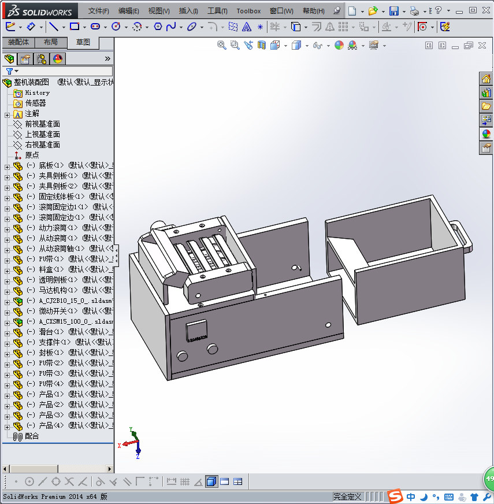Click right arrow of tree scrollbar
The image size is (494, 504).
(x=110, y=469)
